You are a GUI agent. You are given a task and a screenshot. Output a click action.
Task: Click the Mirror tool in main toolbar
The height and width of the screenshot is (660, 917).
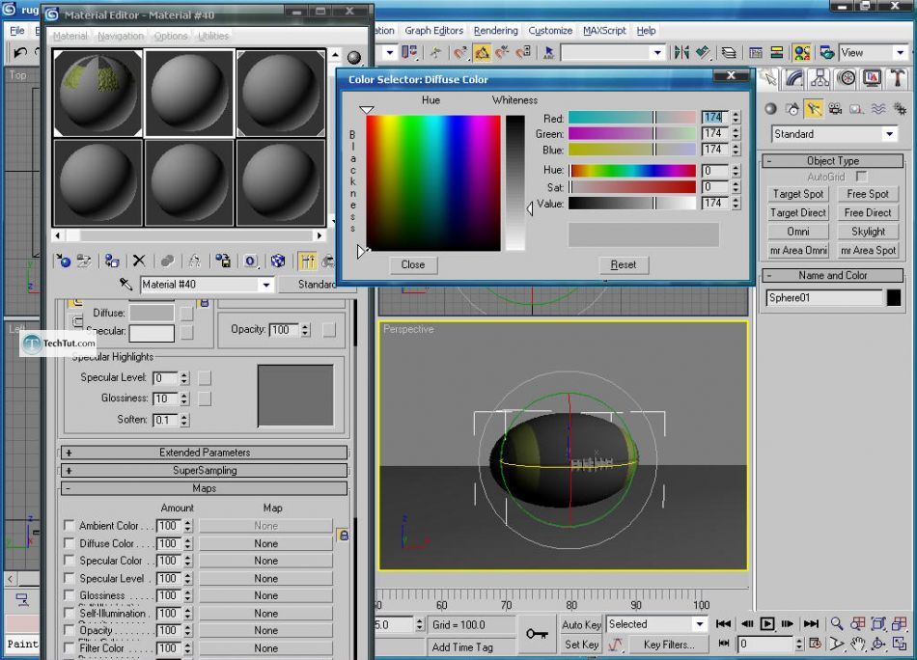[x=681, y=53]
